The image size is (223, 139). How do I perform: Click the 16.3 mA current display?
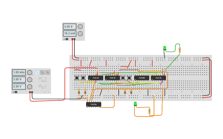click(70, 33)
